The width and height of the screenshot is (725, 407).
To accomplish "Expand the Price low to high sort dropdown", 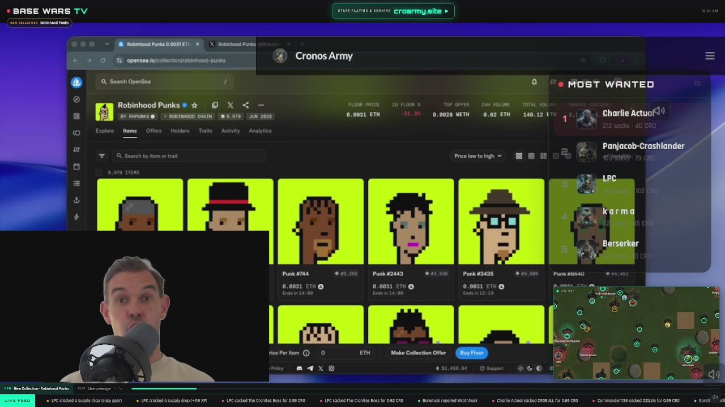I will tap(477, 156).
